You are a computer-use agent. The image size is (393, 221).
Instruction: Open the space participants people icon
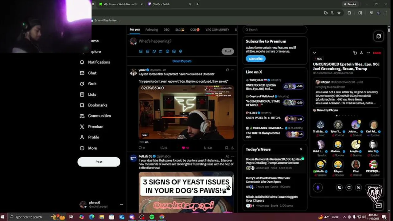click(339, 187)
